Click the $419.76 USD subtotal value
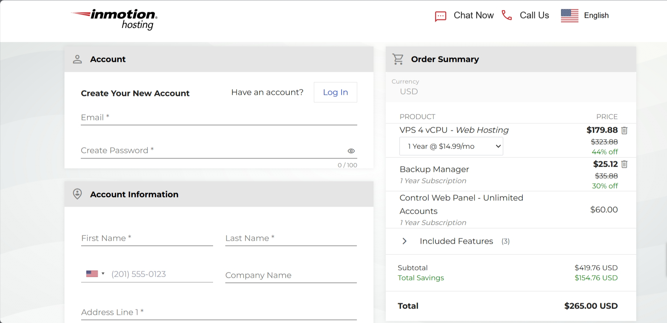Screen dimensions: 667x323 point(596,268)
